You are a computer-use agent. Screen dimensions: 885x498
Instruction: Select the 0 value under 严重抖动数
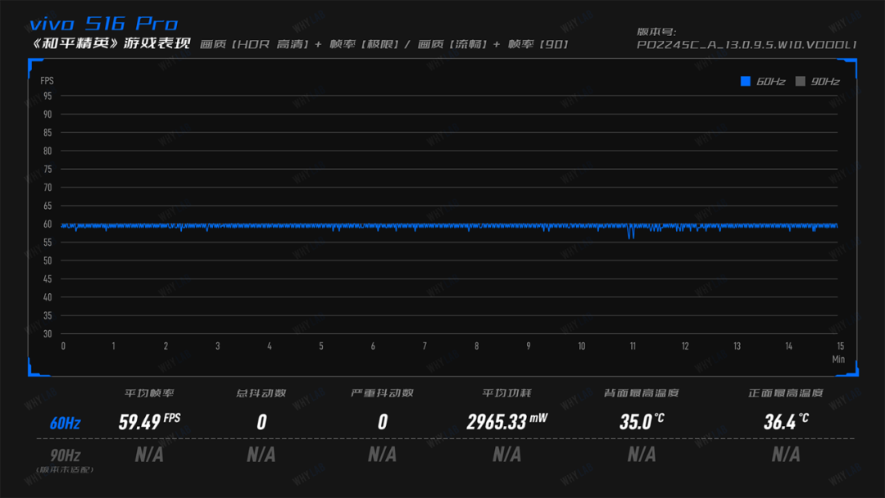pos(383,422)
